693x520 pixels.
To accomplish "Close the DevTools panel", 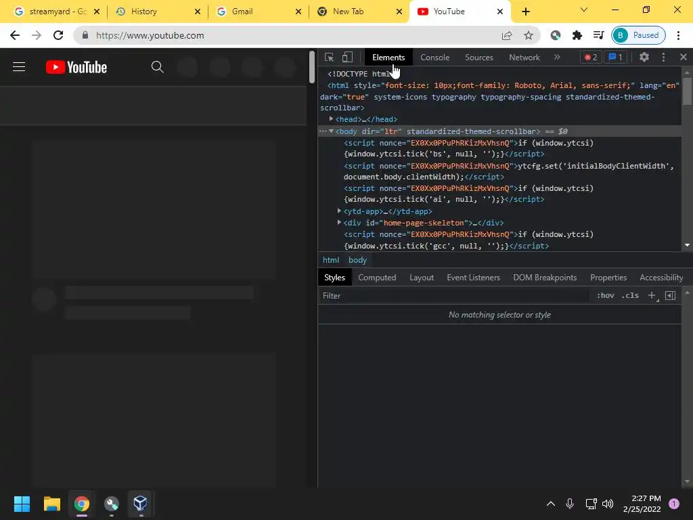I will point(684,57).
